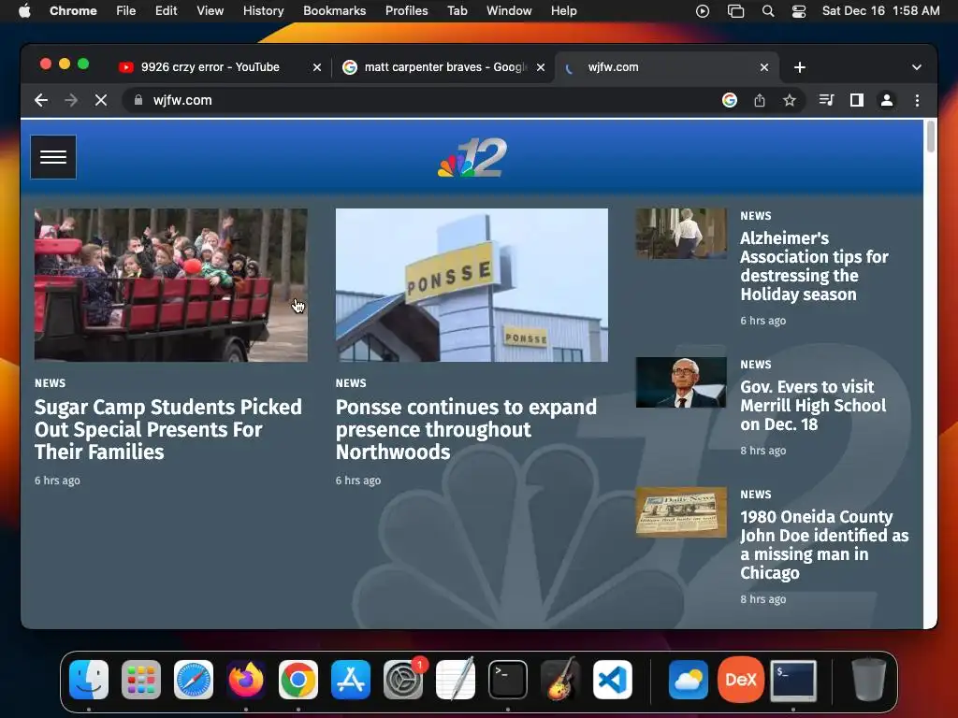Open Finder from the Dock
The height and width of the screenshot is (718, 958).
tap(89, 679)
